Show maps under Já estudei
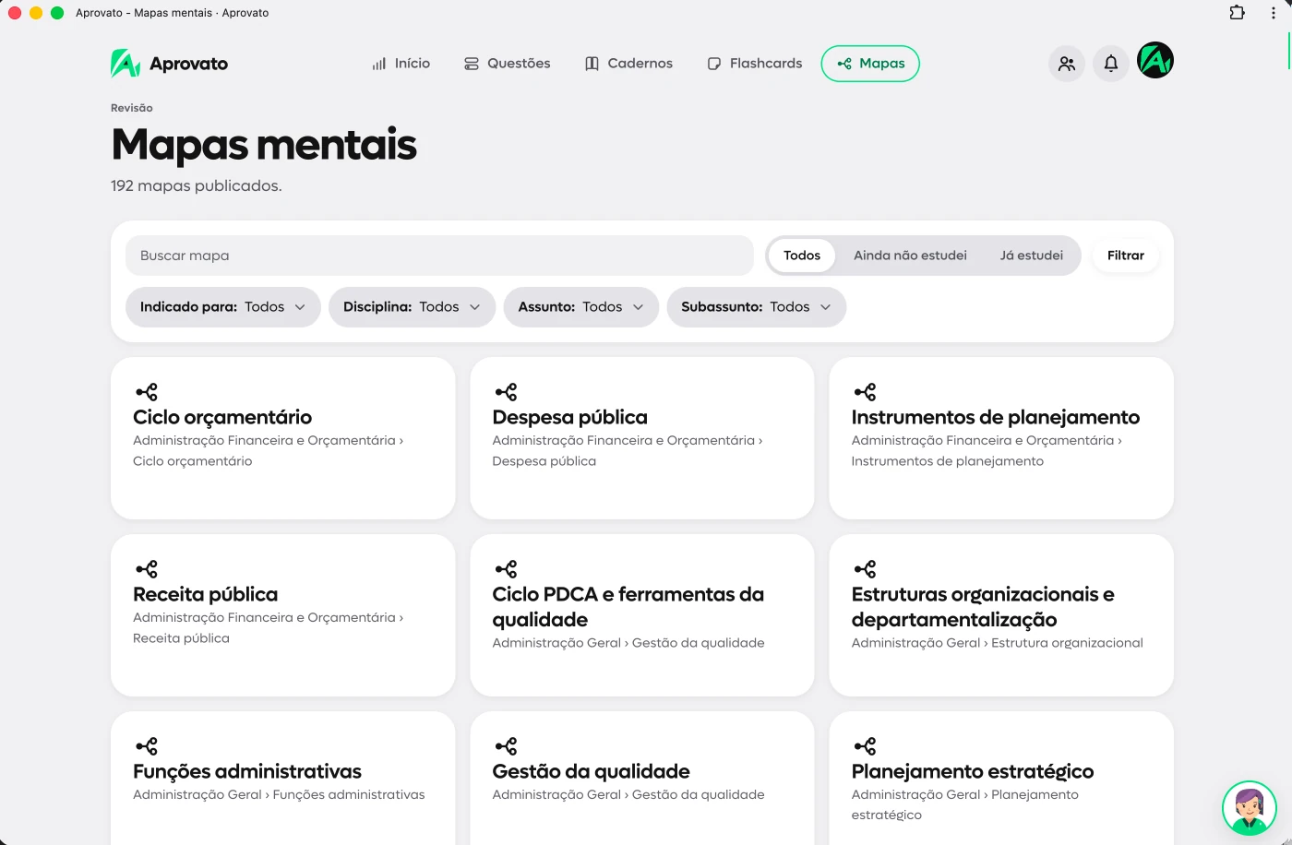Viewport: 1292px width, 845px height. [x=1032, y=256]
